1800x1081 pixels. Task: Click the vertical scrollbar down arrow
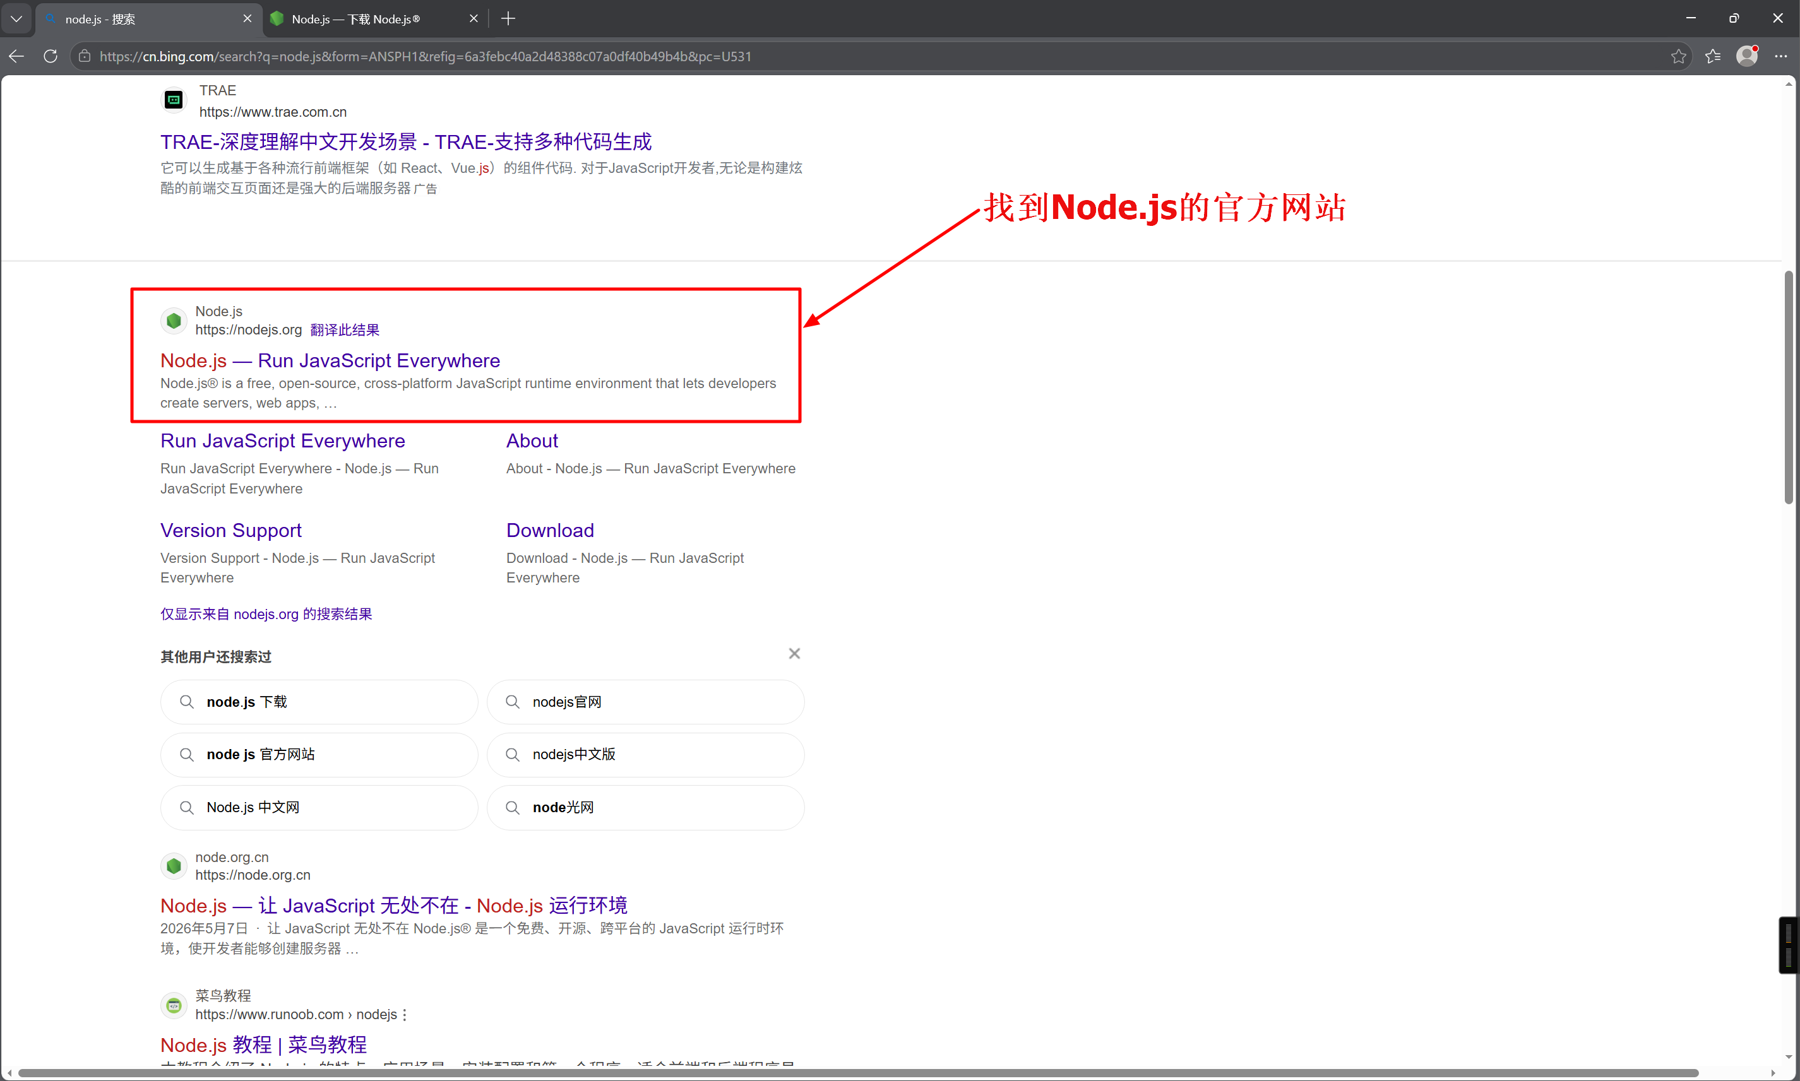[x=1789, y=1057]
